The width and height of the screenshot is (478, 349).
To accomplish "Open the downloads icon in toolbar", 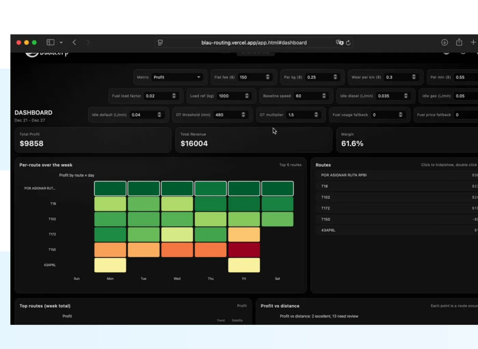I will click(445, 42).
